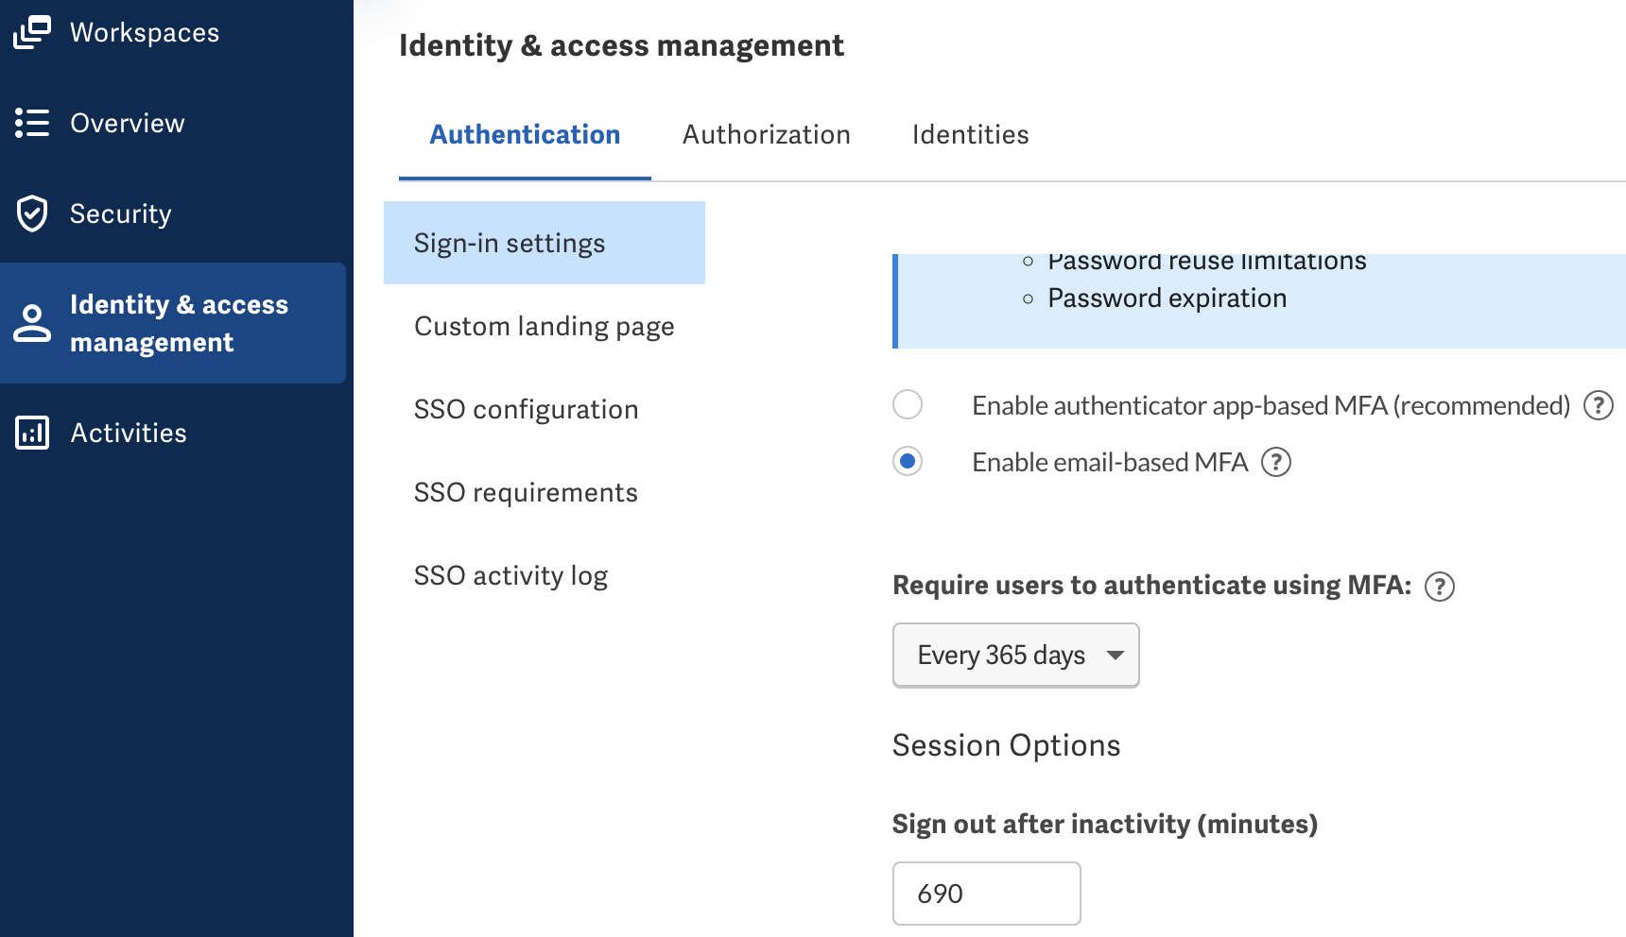The image size is (1626, 937).
Task: Open Custom landing page section
Action: pos(545,326)
